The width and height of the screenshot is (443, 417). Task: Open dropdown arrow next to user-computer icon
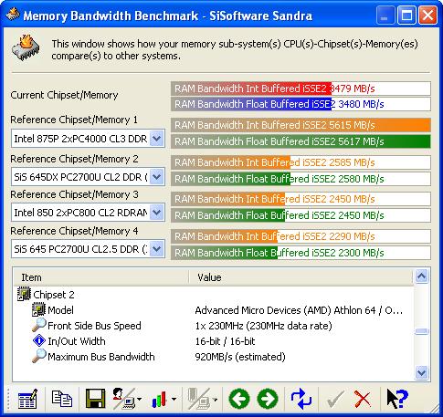pyautogui.click(x=140, y=399)
